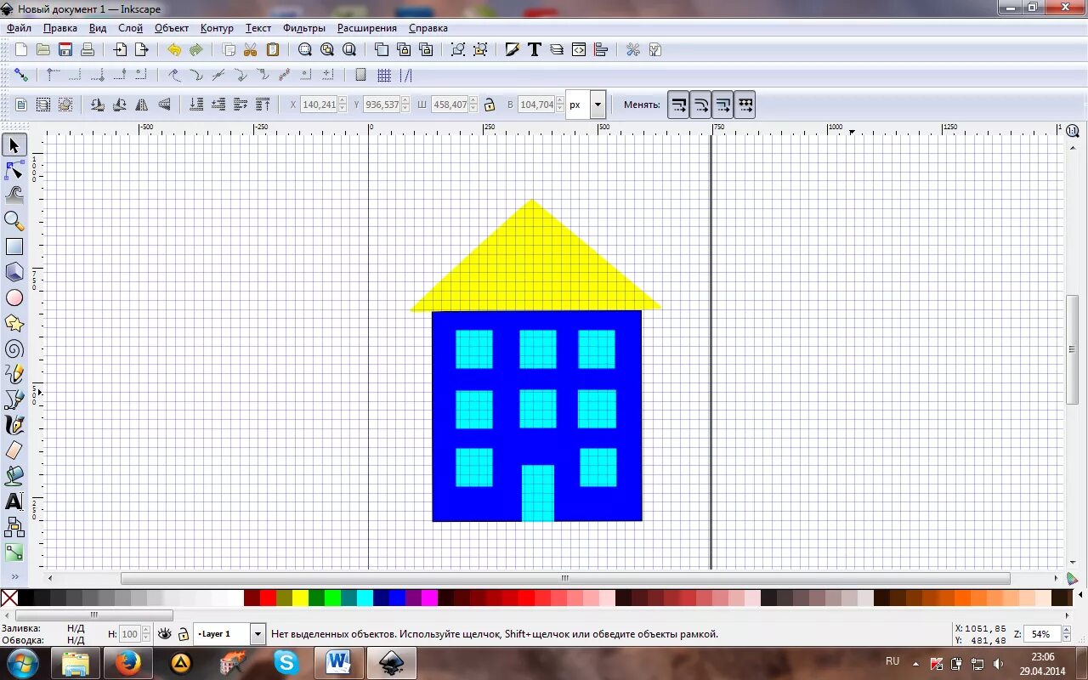Viewport: 1088px width, 680px height.
Task: Open Microsoft Word from the taskbar
Action: click(338, 662)
